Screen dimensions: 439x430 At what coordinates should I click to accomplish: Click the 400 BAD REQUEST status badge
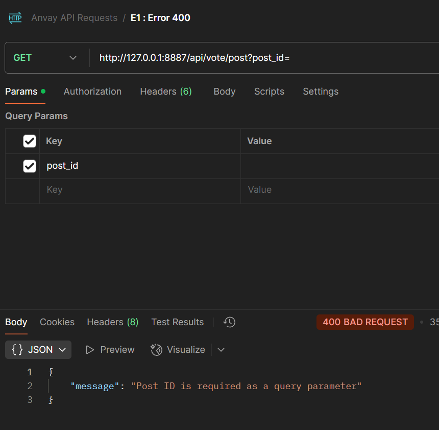[365, 322]
